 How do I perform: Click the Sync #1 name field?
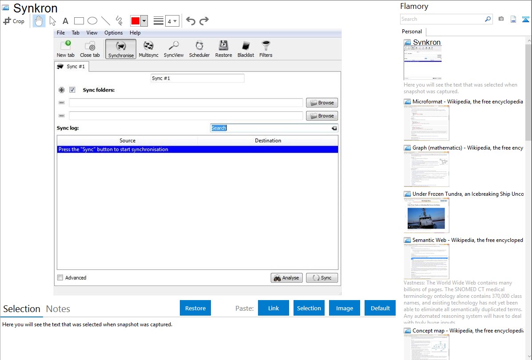pos(197,79)
